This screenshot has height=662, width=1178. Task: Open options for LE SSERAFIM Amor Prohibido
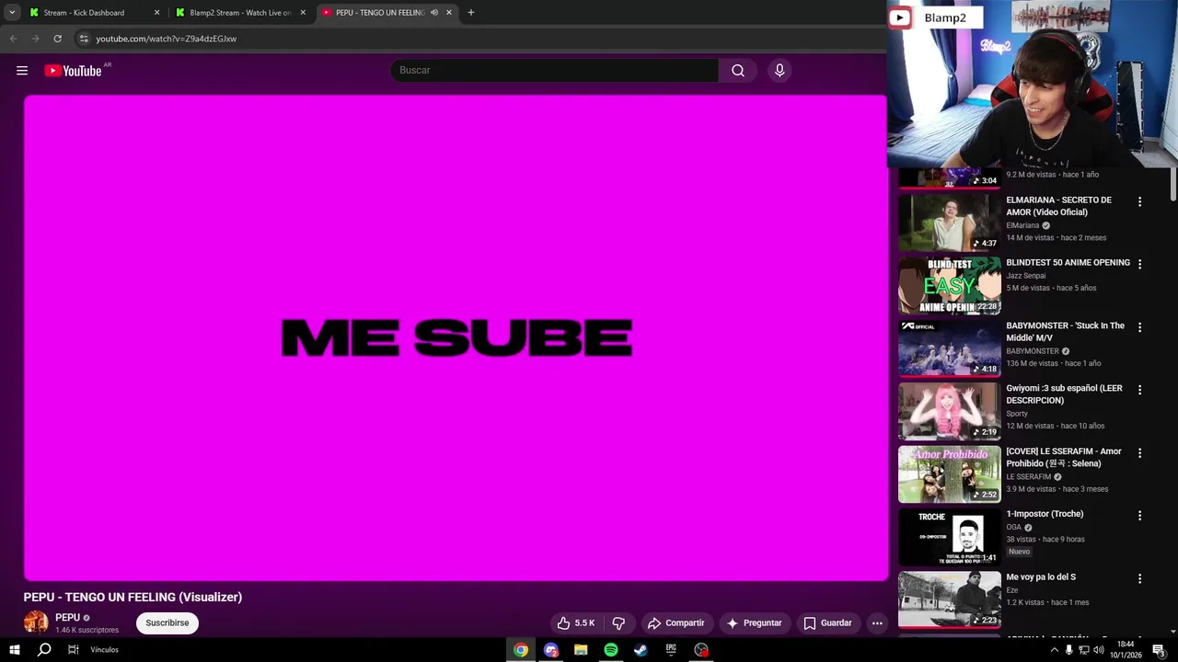1139,453
